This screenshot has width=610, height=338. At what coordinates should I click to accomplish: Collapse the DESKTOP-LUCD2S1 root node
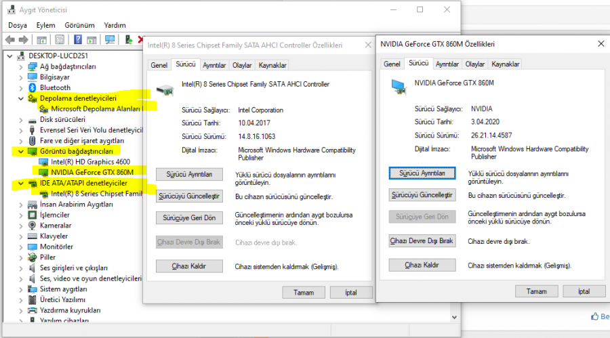pyautogui.click(x=9, y=56)
